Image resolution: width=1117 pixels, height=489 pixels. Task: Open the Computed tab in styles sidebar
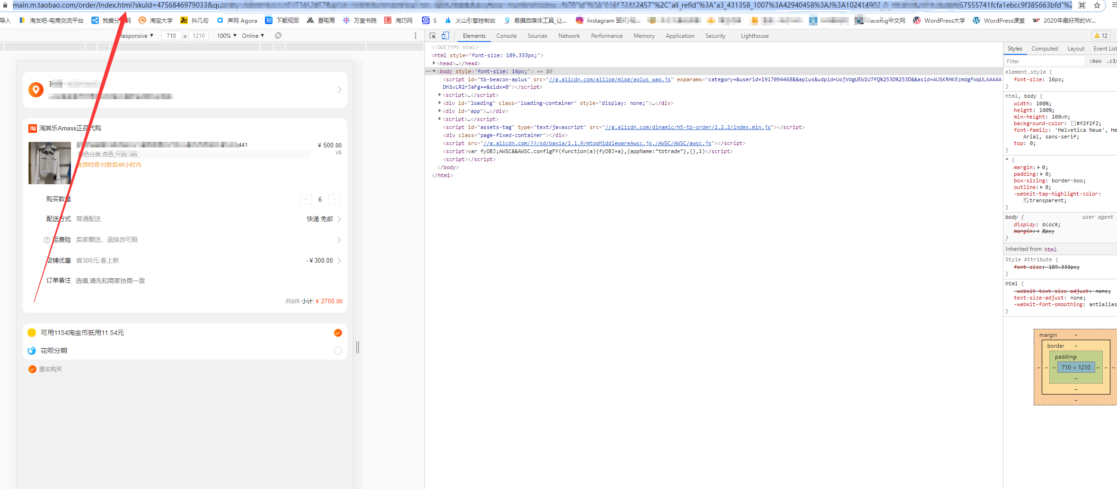pos(1045,49)
